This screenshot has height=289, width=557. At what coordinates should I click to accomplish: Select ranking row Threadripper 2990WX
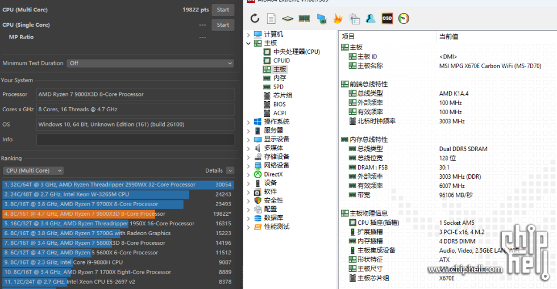coord(118,185)
